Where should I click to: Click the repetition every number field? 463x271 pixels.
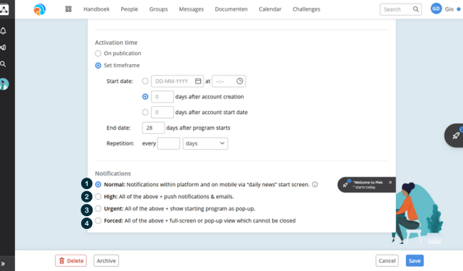[x=169, y=143]
